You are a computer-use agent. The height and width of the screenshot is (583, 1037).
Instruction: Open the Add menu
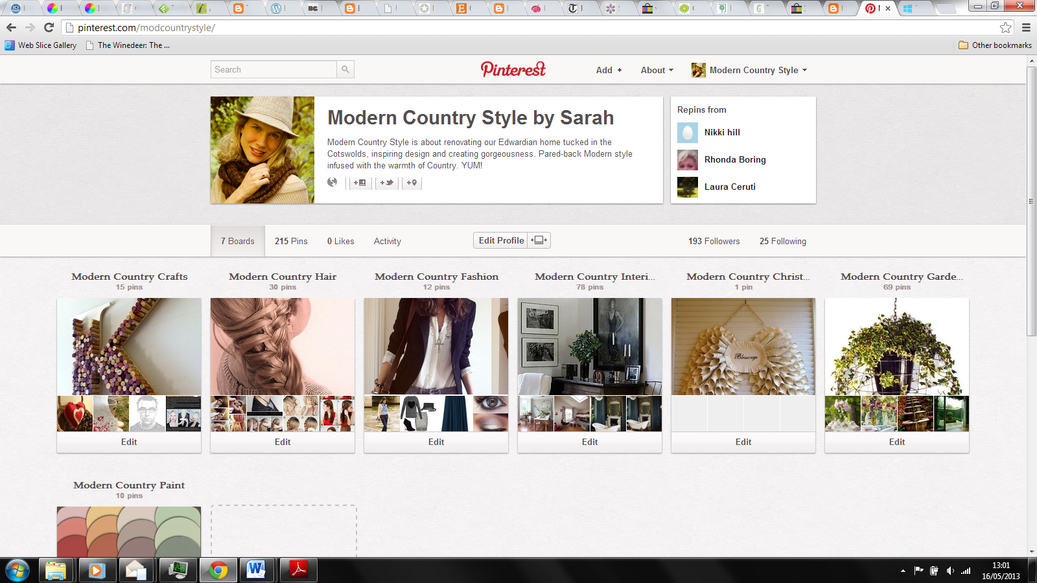[608, 70]
